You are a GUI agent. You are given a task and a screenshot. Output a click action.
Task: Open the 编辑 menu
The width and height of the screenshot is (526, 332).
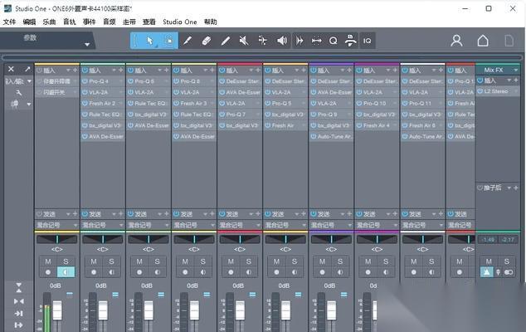tap(29, 22)
